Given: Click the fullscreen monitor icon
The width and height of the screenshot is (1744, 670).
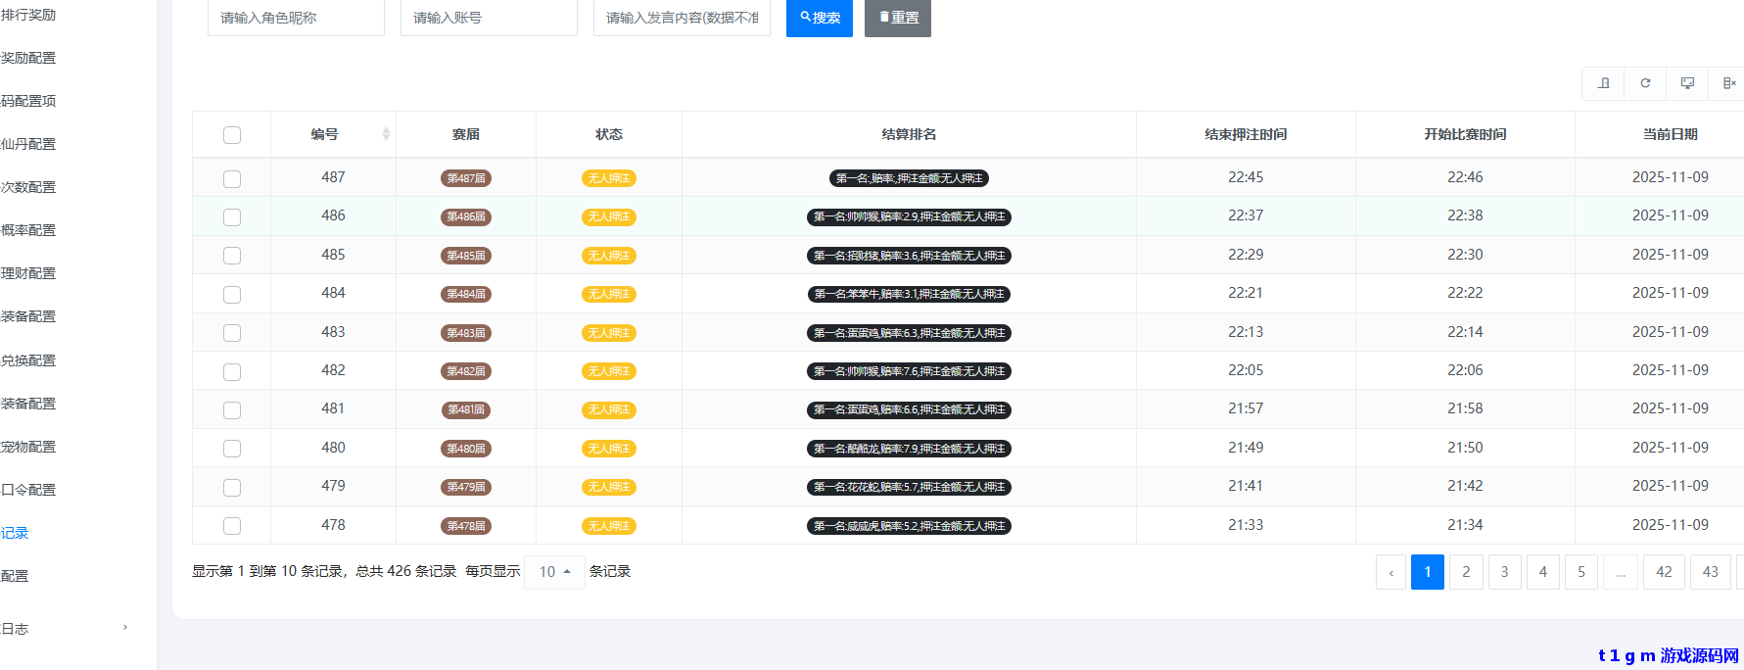Looking at the screenshot, I should click(x=1687, y=83).
